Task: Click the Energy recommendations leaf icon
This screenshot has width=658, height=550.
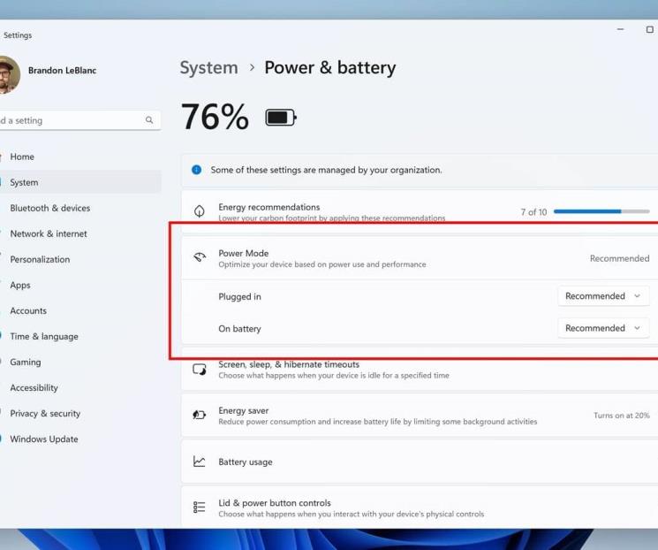Action: [200, 211]
